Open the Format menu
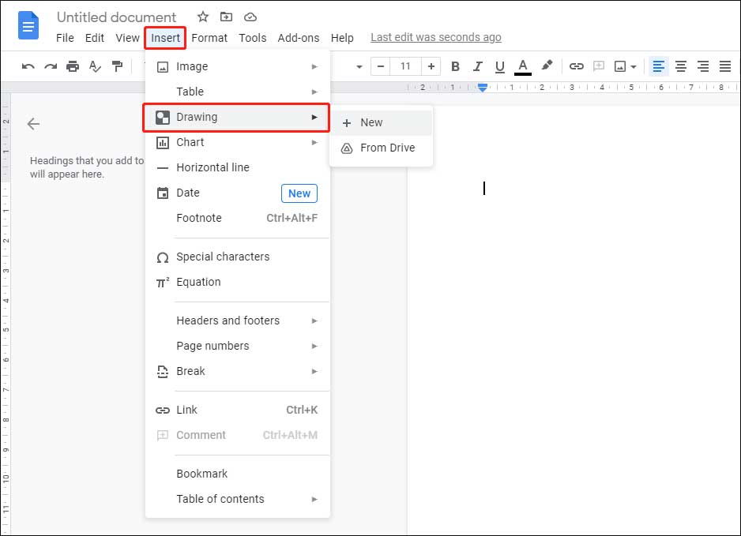 click(x=209, y=37)
